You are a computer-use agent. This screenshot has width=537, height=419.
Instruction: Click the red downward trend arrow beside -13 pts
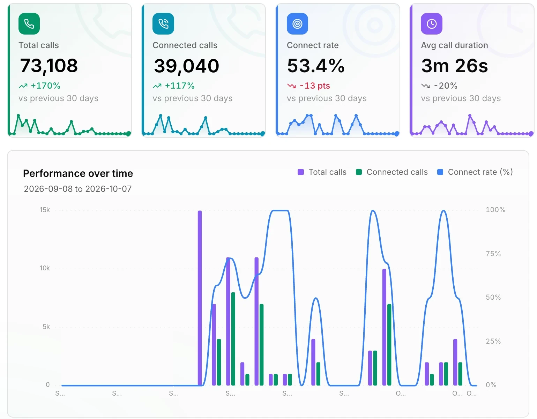291,86
